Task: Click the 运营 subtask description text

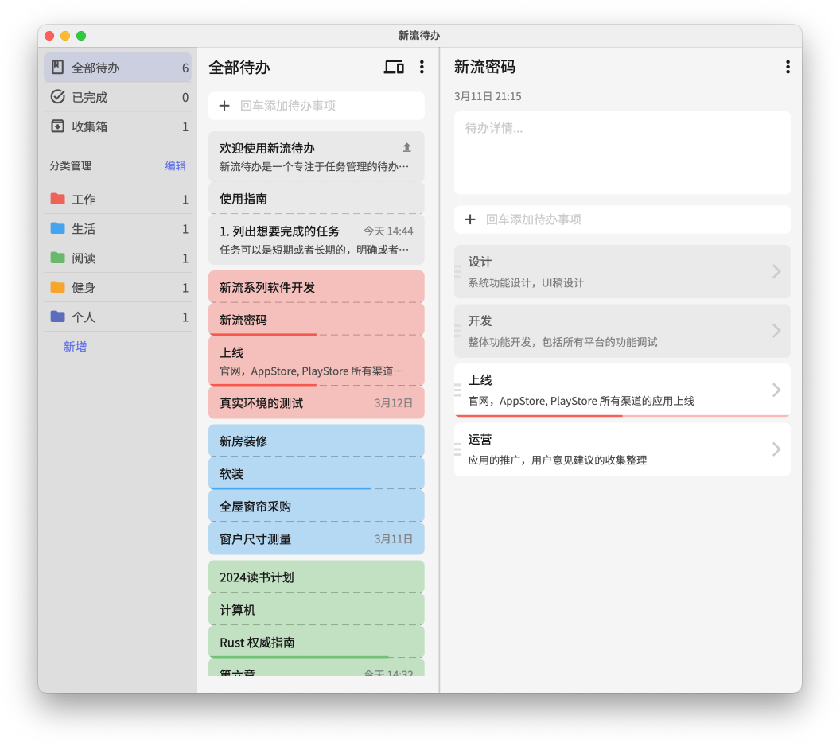Action: (557, 460)
